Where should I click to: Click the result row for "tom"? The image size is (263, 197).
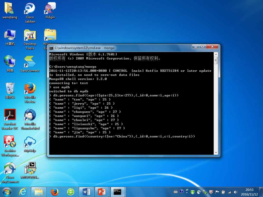(80, 100)
